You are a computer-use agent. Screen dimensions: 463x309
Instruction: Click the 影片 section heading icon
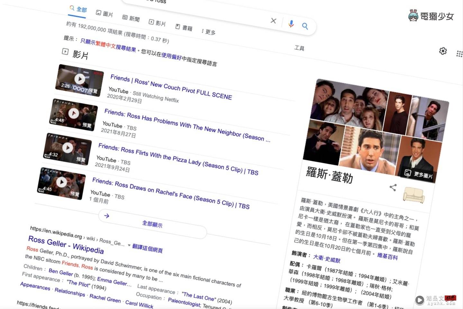coord(65,51)
